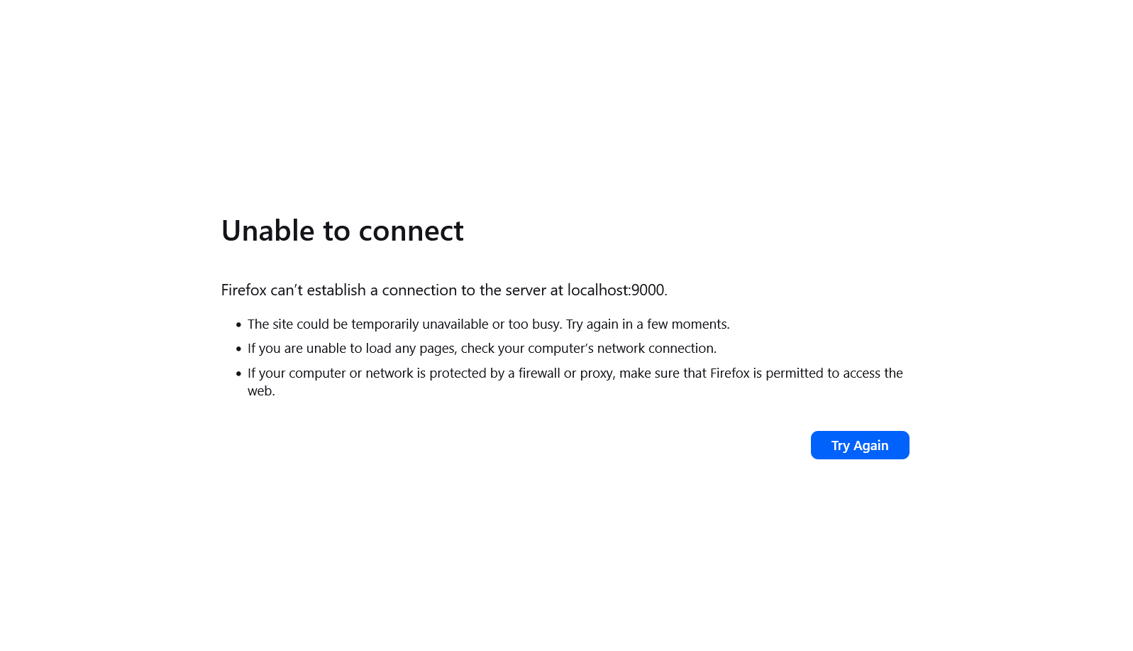This screenshot has width=1133, height=651.
Task: Click "Firefox" at the start of the error description
Action: (x=243, y=290)
